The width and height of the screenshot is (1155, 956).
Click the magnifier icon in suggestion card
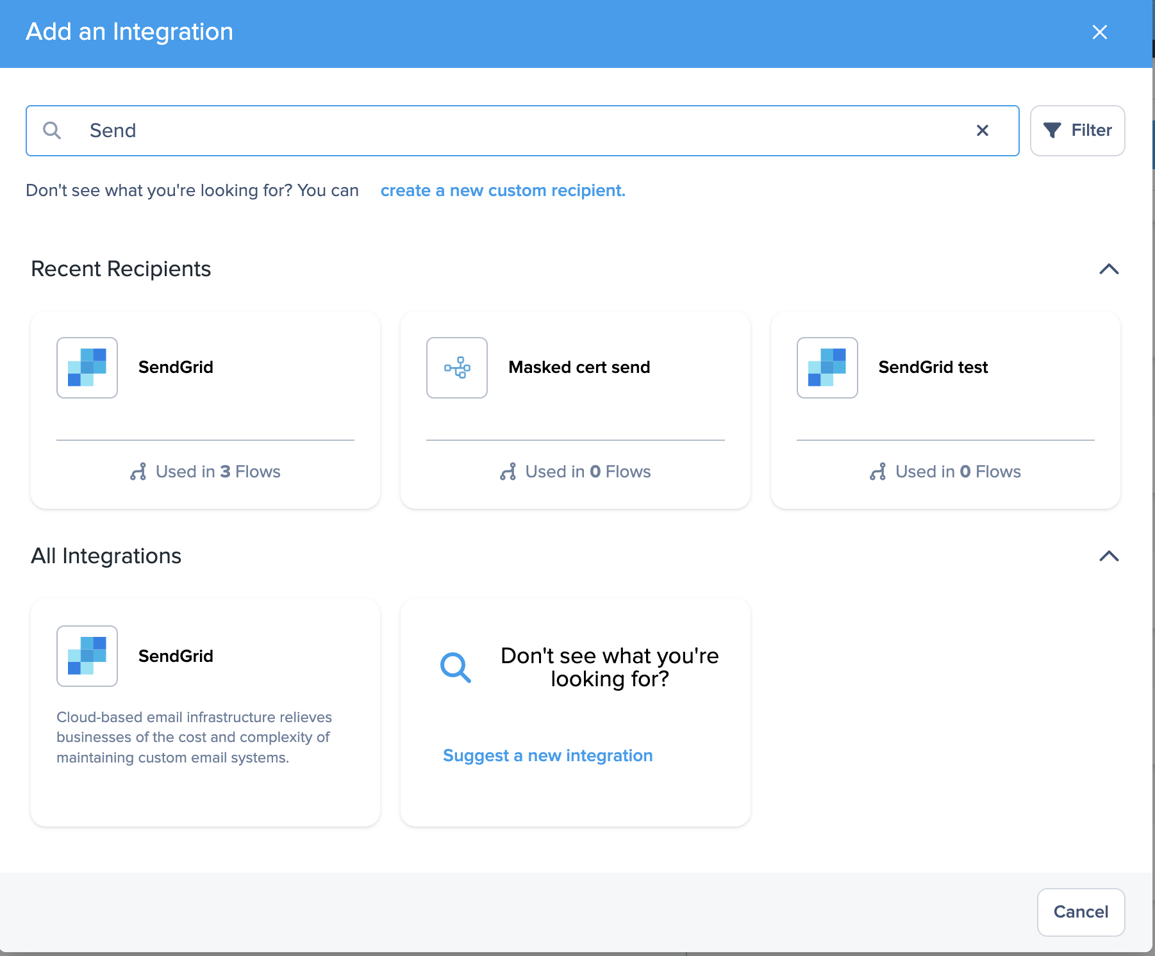(456, 668)
